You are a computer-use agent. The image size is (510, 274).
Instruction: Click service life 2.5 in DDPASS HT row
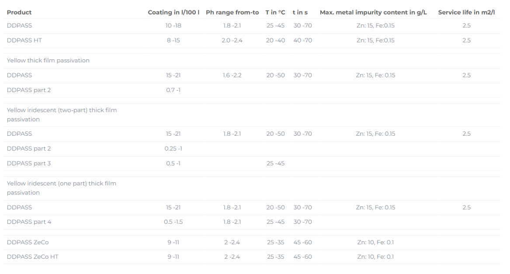[466, 40]
